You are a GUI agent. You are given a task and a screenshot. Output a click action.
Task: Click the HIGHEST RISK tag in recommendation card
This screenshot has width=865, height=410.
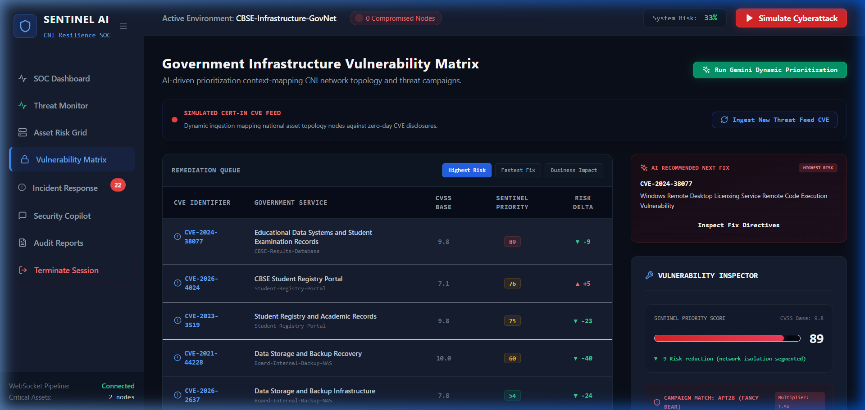818,168
